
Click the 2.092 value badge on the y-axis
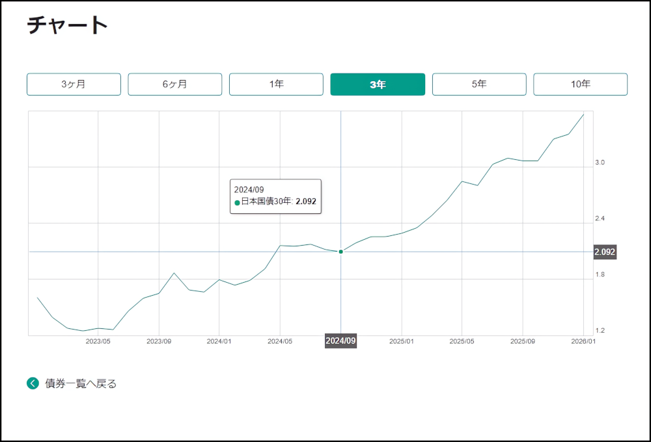tap(605, 252)
